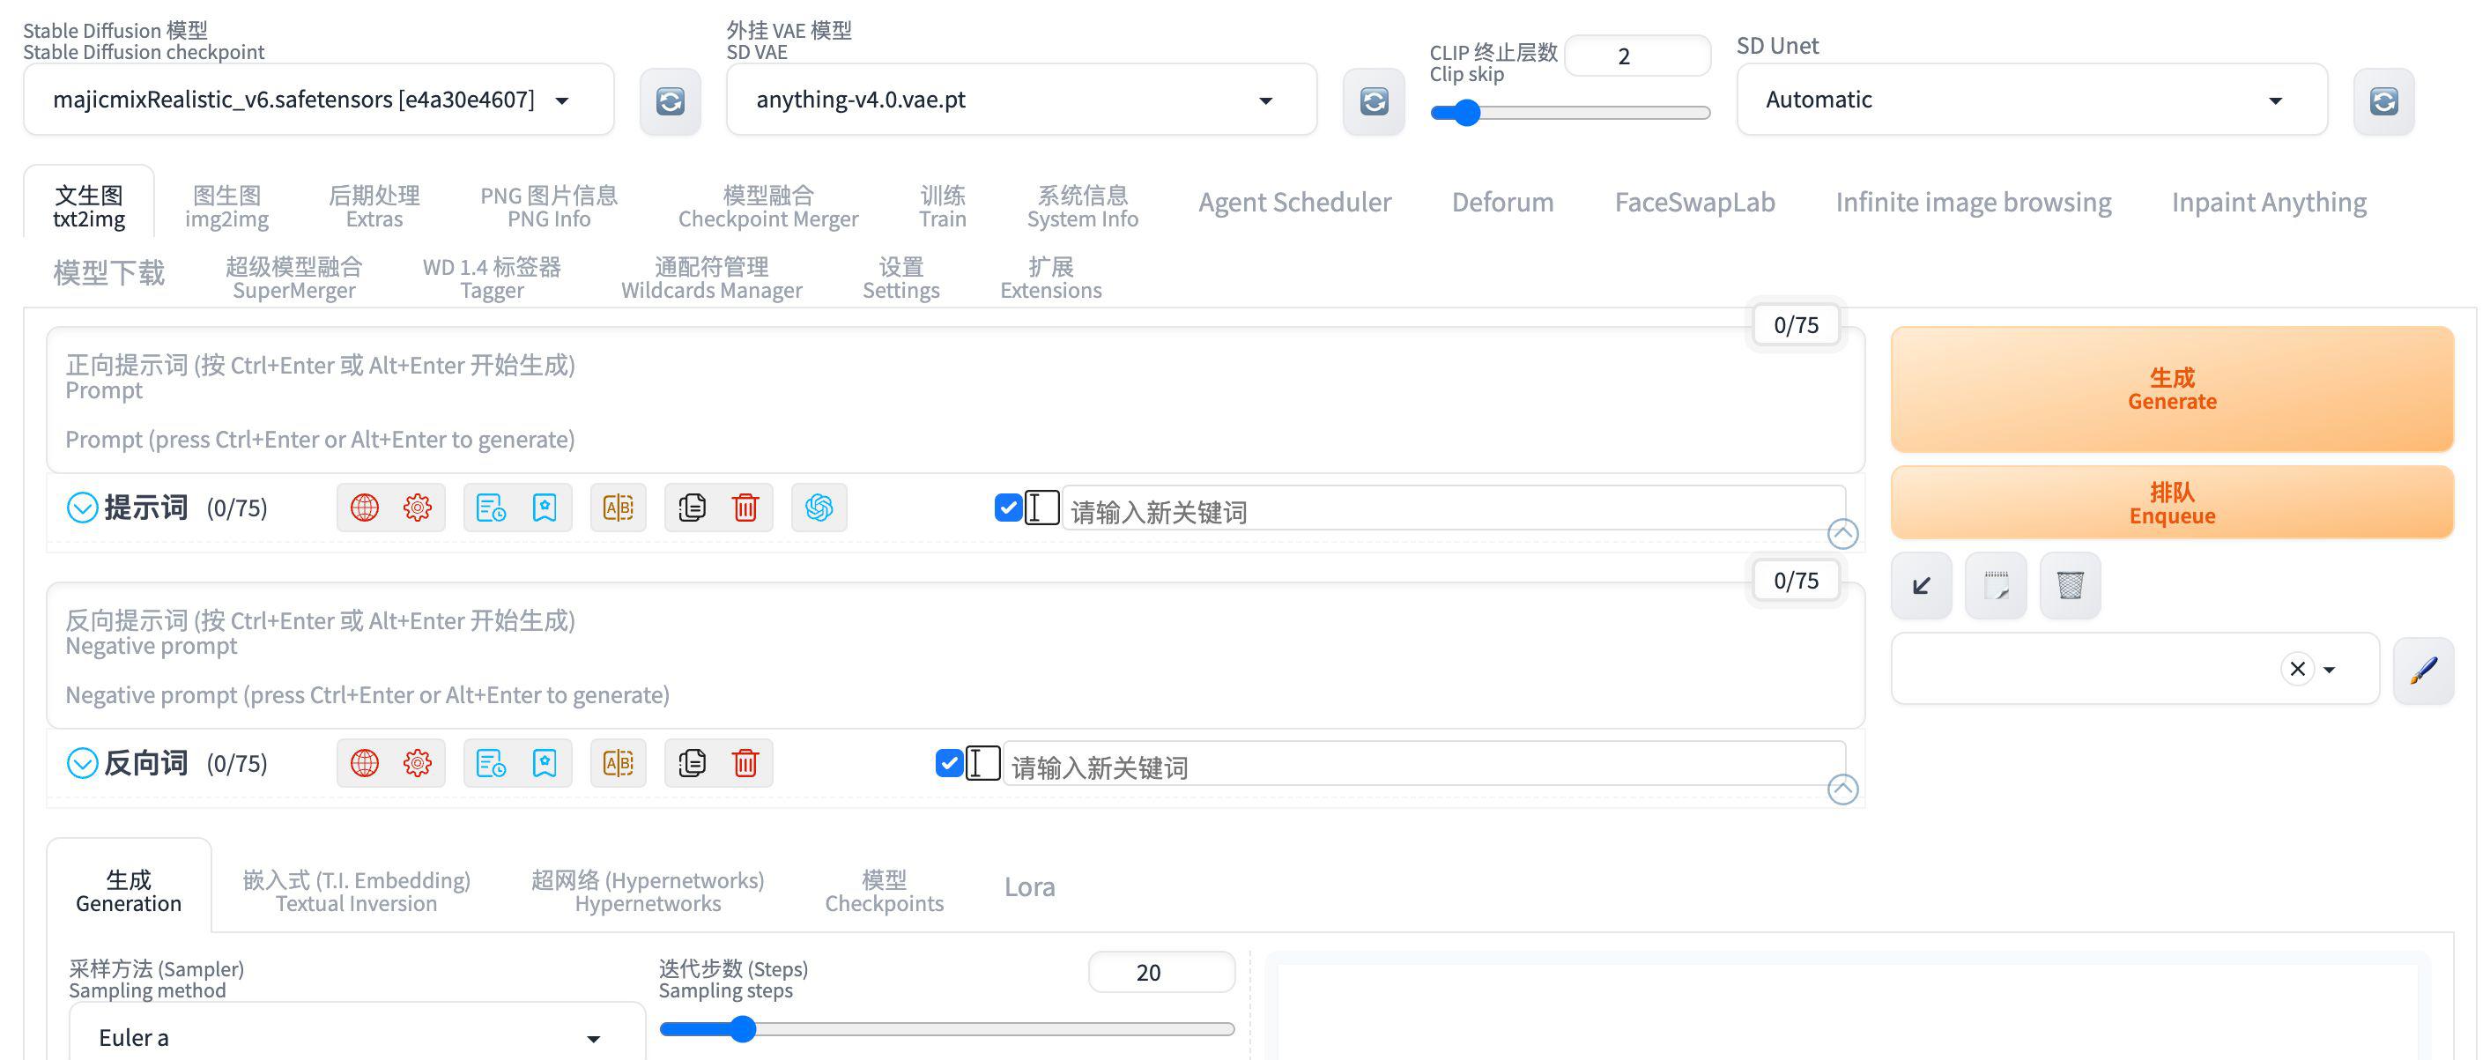Open the 模型下载 tab
The width and height of the screenshot is (2490, 1060).
click(x=109, y=272)
